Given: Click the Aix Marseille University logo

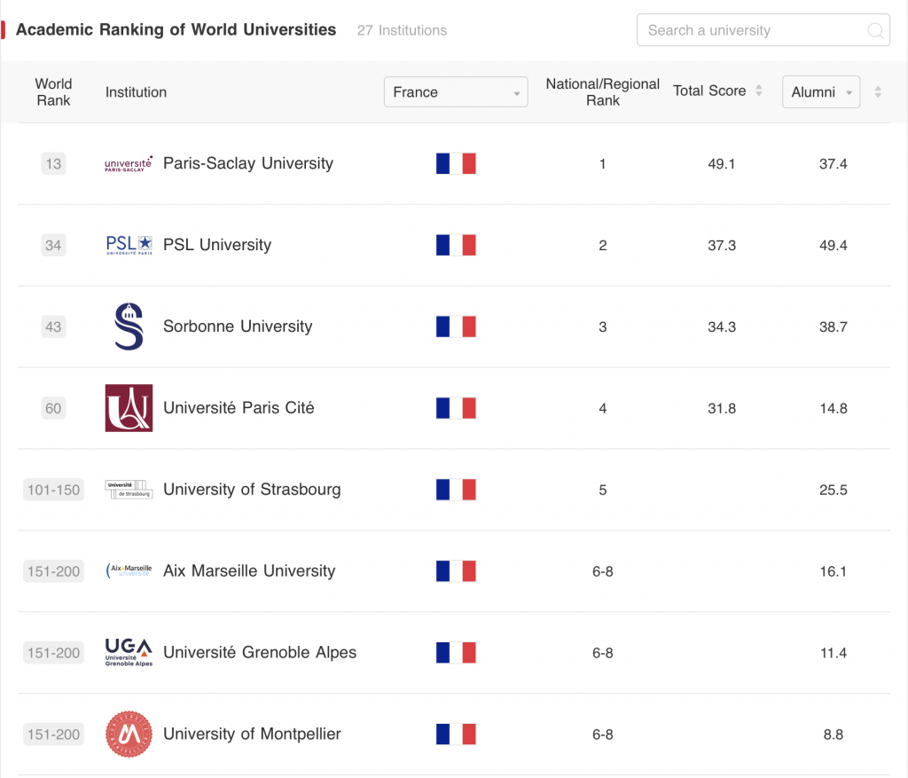Looking at the screenshot, I should click(x=129, y=571).
